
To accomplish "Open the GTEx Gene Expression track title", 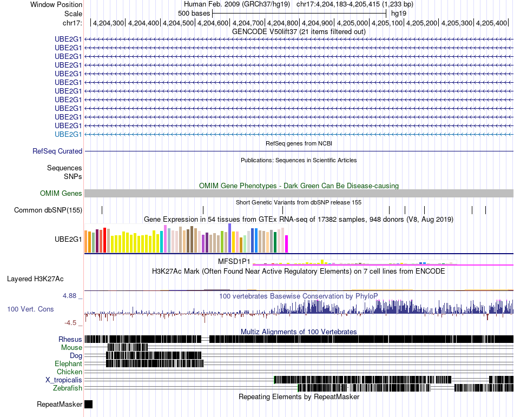I will pos(299,219).
